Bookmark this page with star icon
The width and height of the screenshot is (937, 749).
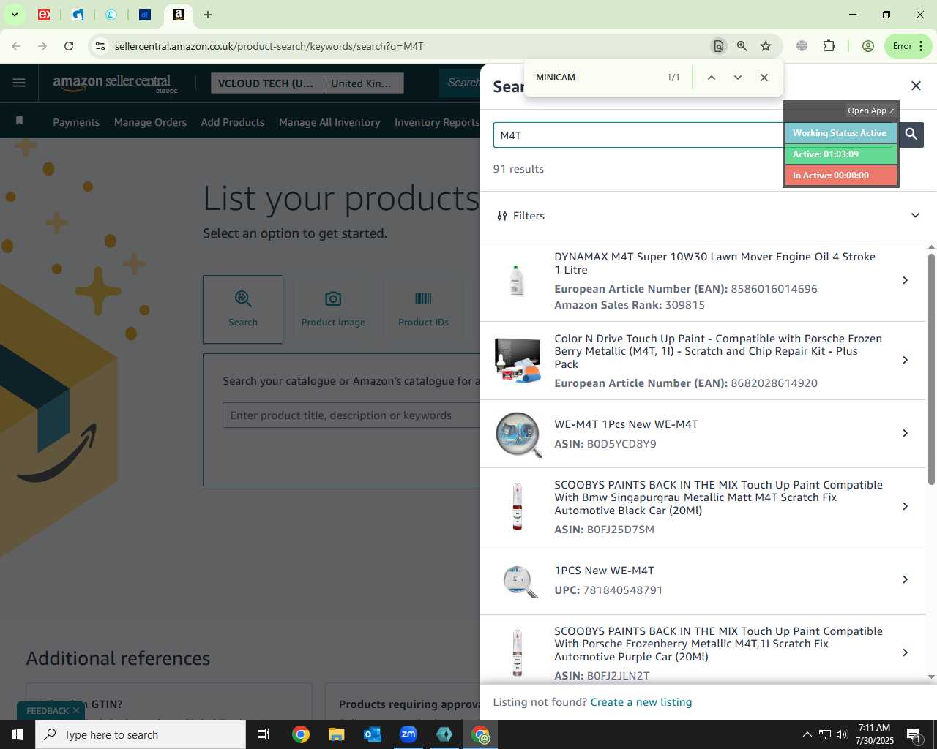766,46
